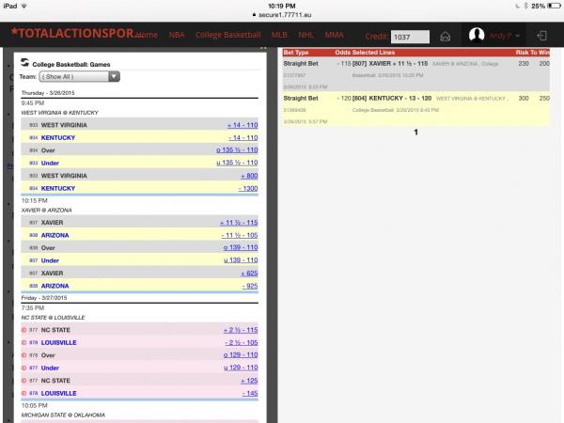Click the Credit amount field
The width and height of the screenshot is (564, 423).
click(410, 36)
